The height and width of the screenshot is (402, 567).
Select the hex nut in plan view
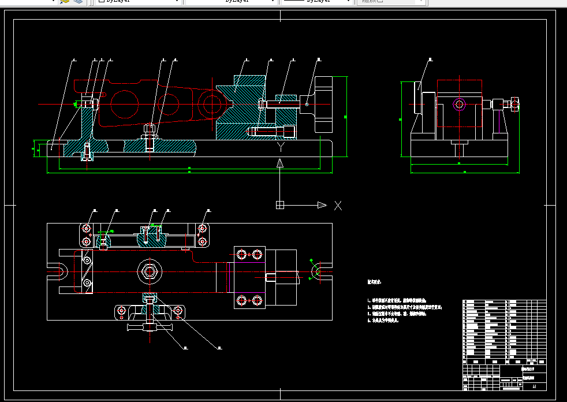coord(150,271)
